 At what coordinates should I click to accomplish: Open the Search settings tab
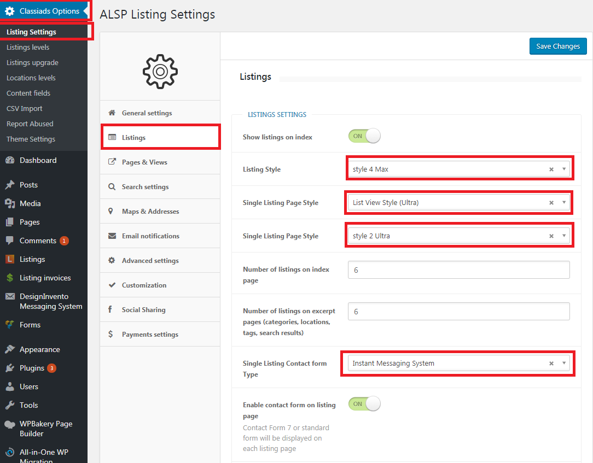(x=160, y=186)
